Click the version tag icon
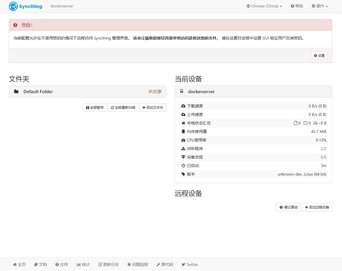The height and width of the screenshot is (271, 342). pyautogui.click(x=183, y=174)
